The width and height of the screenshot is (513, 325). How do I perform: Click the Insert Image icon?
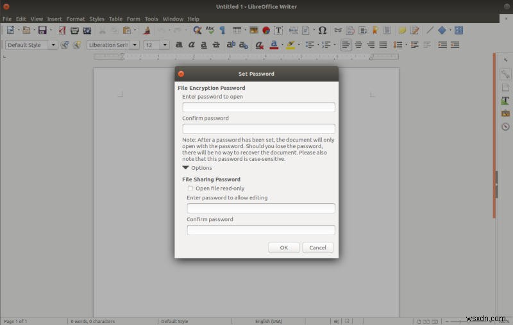pyautogui.click(x=253, y=30)
